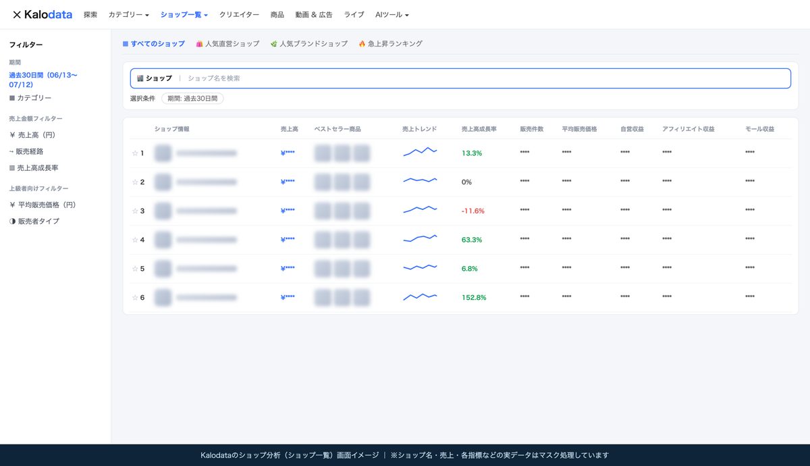Switch to the 急上昇ランキング tab
This screenshot has height=466, width=810.
(x=390, y=43)
